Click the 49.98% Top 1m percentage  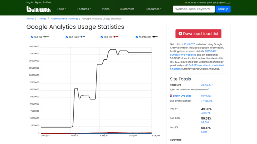[206, 109]
